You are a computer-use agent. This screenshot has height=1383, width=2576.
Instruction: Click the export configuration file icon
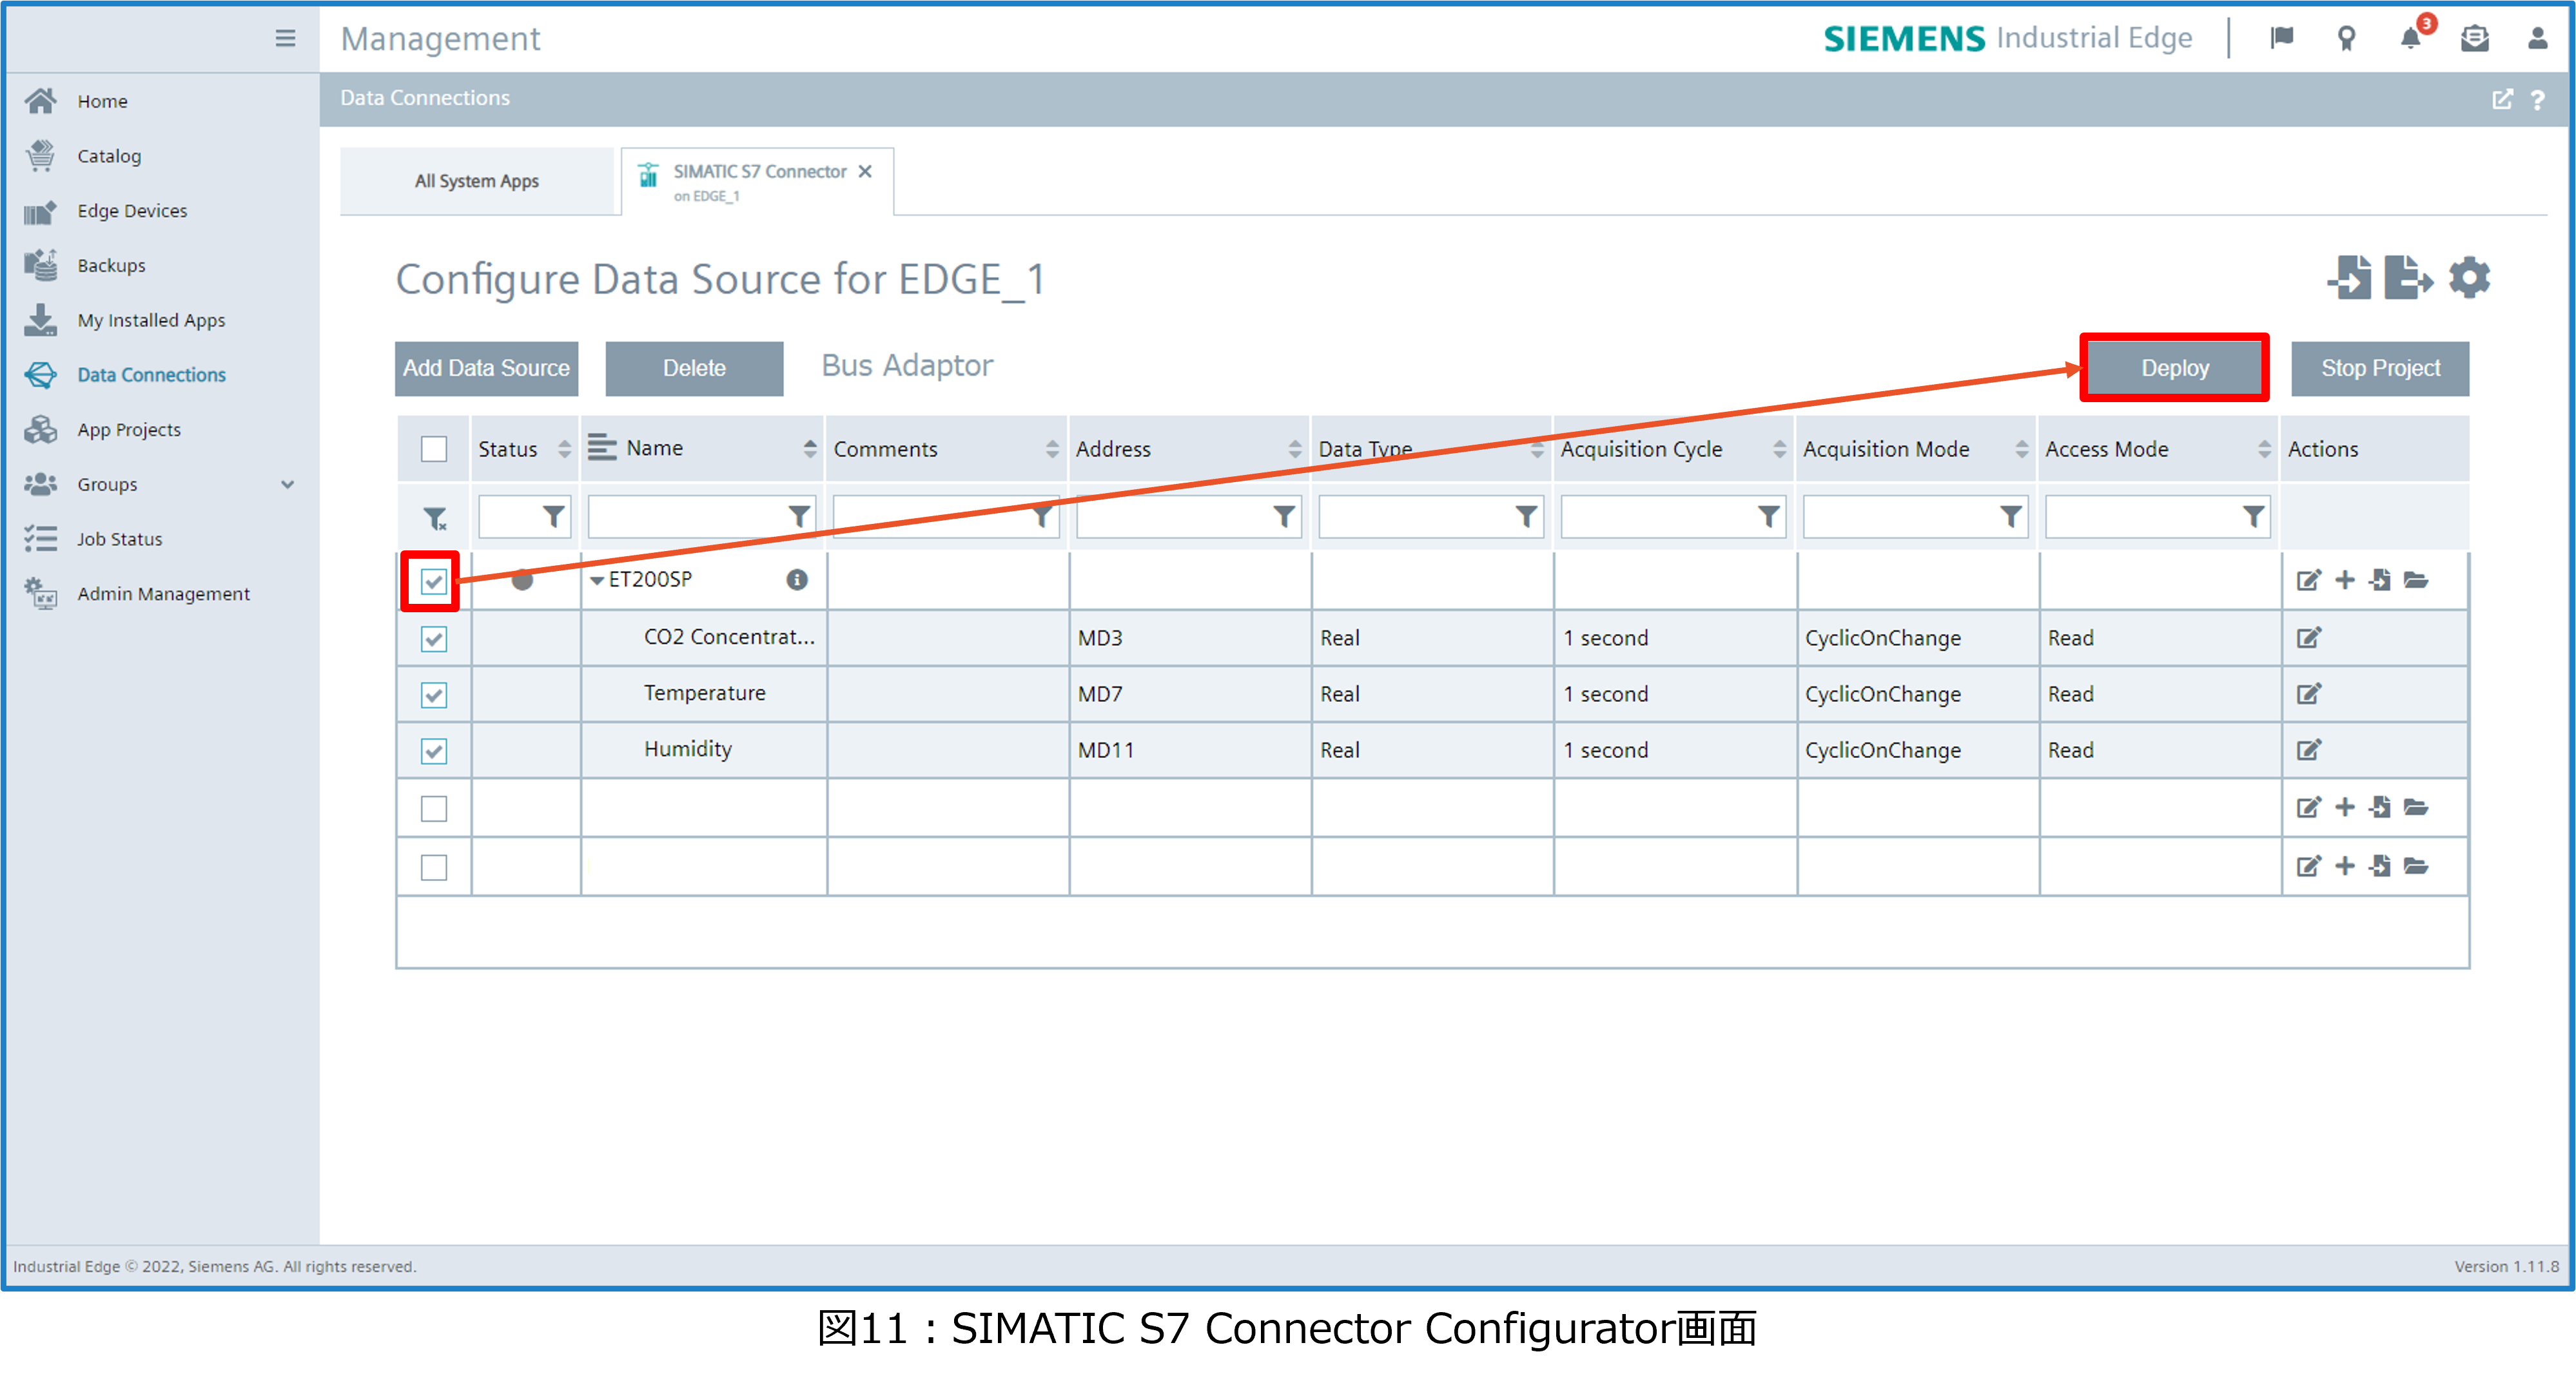click(x=2407, y=278)
